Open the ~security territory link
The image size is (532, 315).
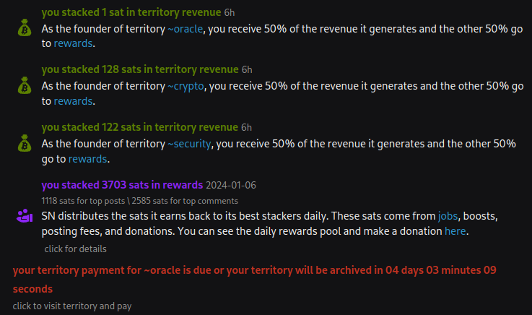click(x=190, y=144)
